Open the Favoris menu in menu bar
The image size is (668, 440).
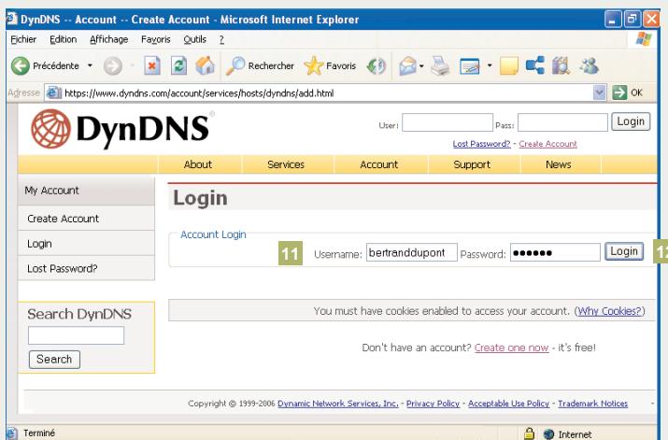[x=156, y=39]
